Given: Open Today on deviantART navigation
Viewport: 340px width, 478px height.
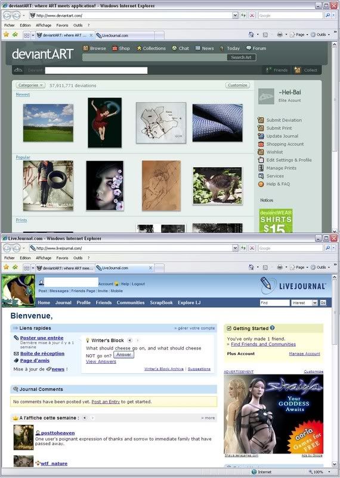Looking at the screenshot, I should (230, 48).
